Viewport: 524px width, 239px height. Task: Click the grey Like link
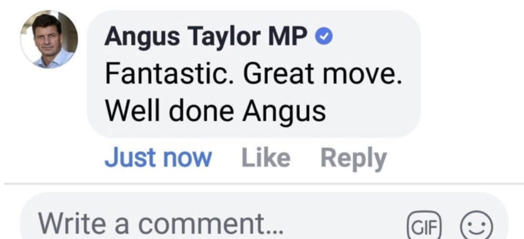pyautogui.click(x=266, y=158)
